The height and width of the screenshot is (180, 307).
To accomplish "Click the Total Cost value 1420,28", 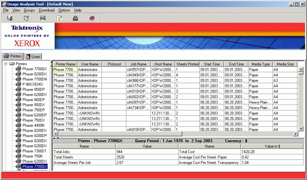I will click(272, 152).
